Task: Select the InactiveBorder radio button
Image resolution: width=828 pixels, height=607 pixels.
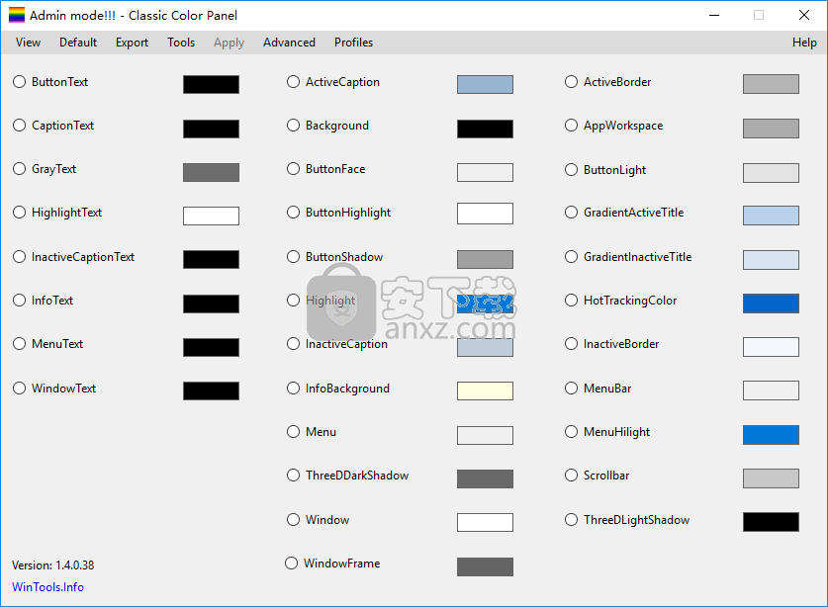Action: (x=571, y=344)
